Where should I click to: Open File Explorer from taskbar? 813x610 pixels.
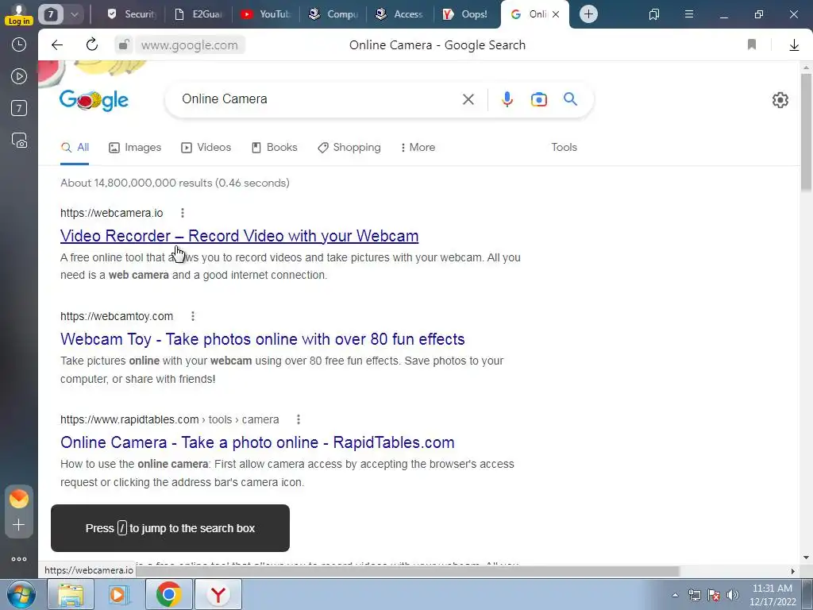(x=71, y=594)
